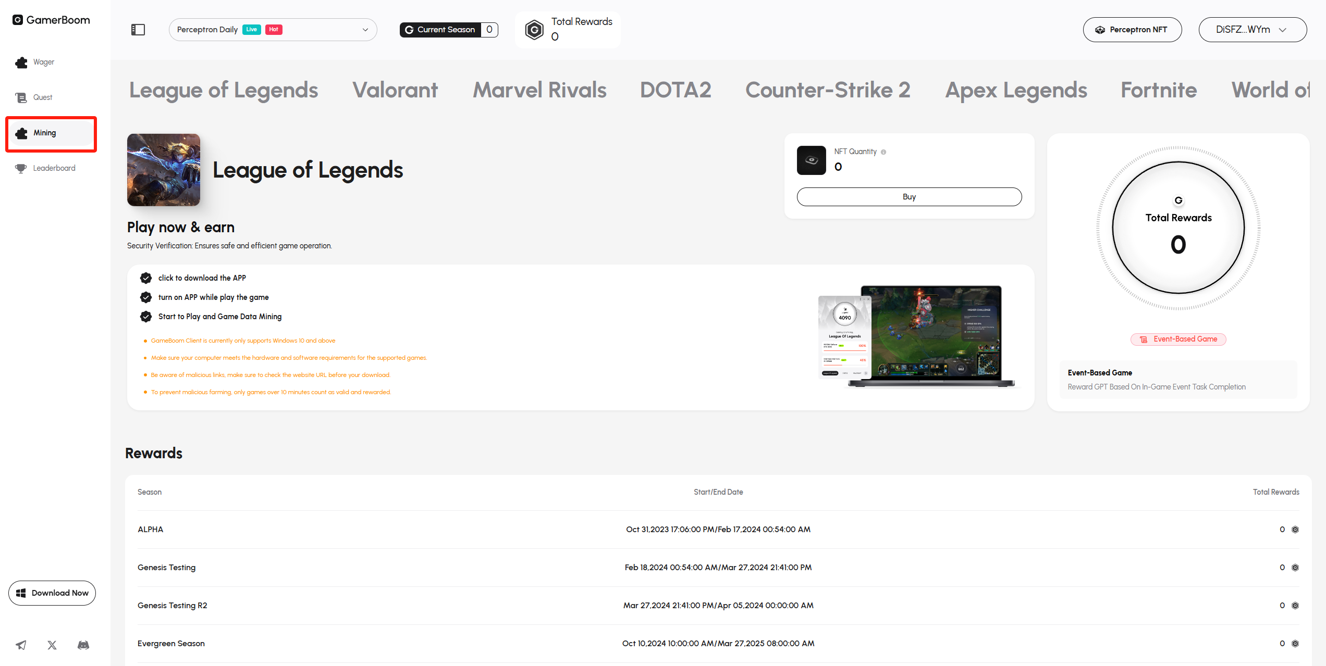
Task: Click the Reward GPT description text
Action: click(1157, 387)
